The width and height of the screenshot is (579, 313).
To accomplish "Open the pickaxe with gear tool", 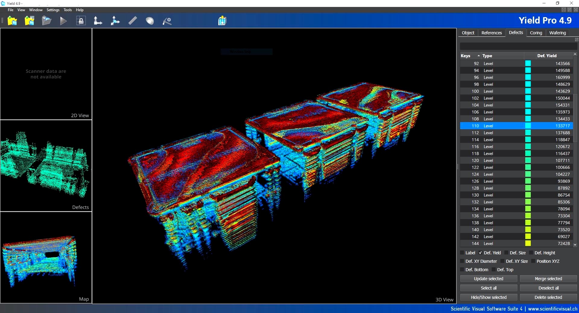I will (x=167, y=21).
